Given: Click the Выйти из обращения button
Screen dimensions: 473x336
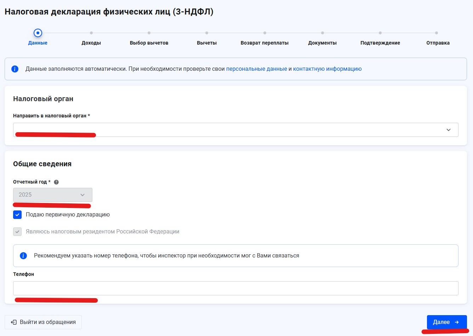Looking at the screenshot, I should 43,322.
